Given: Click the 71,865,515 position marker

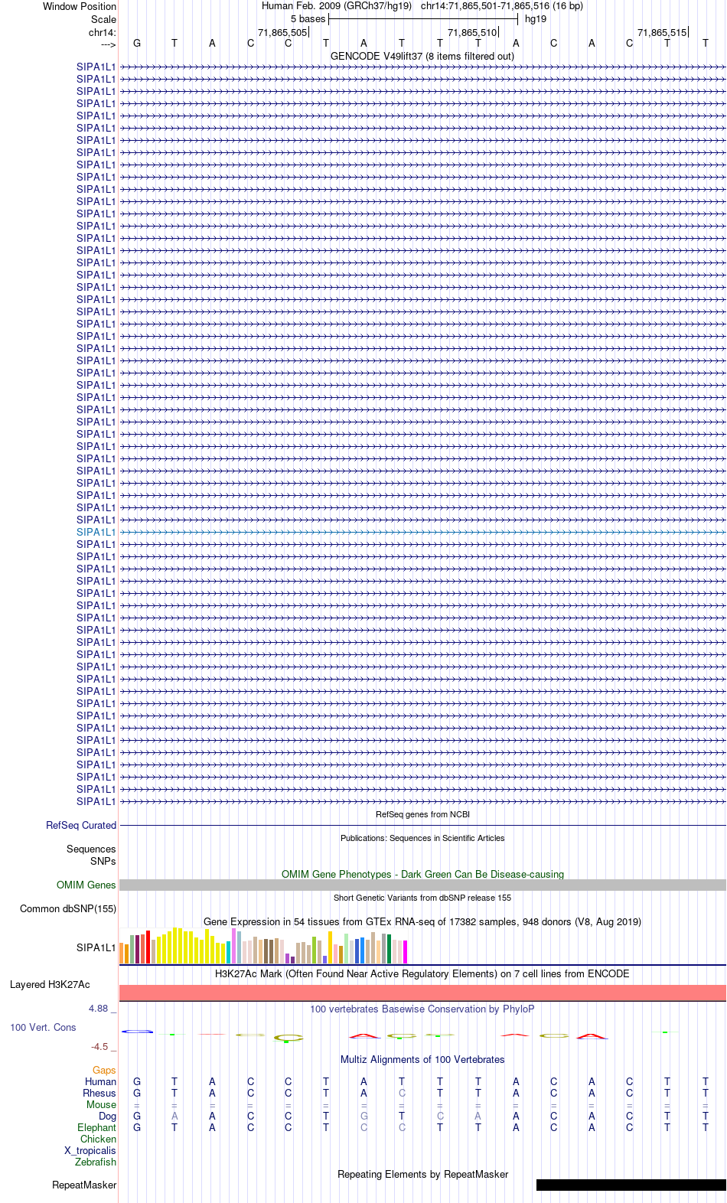Looking at the screenshot, I should (662, 32).
